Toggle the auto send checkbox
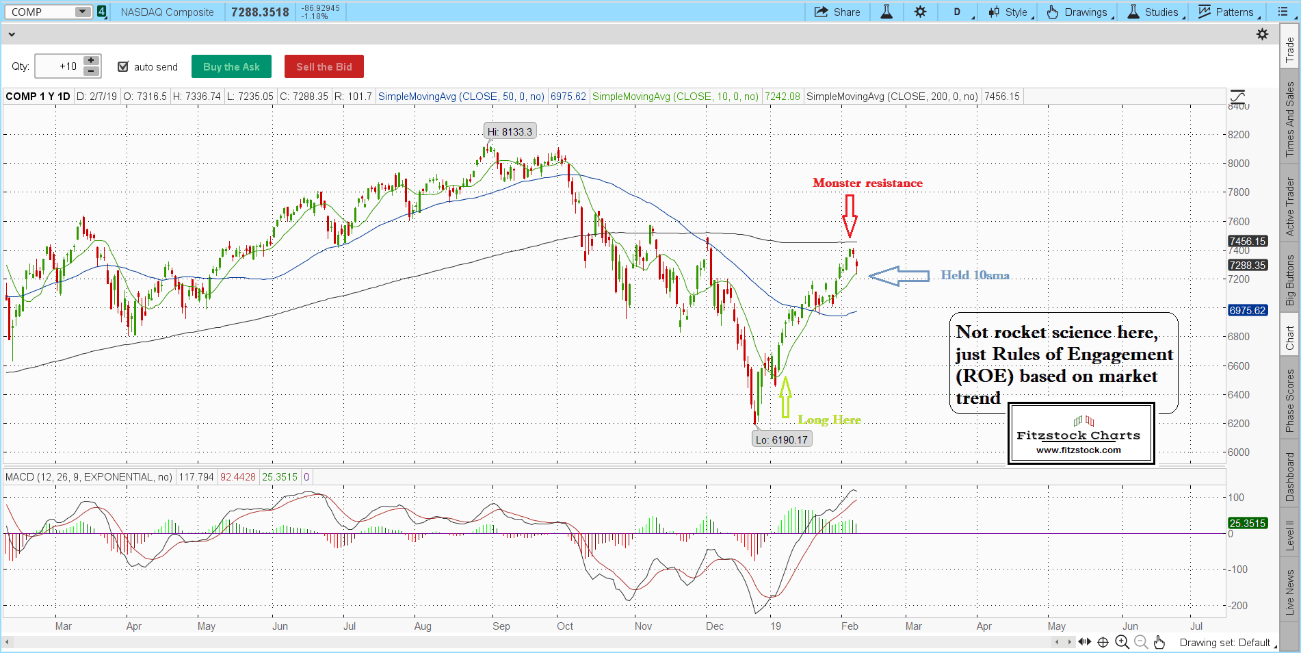 pos(123,66)
